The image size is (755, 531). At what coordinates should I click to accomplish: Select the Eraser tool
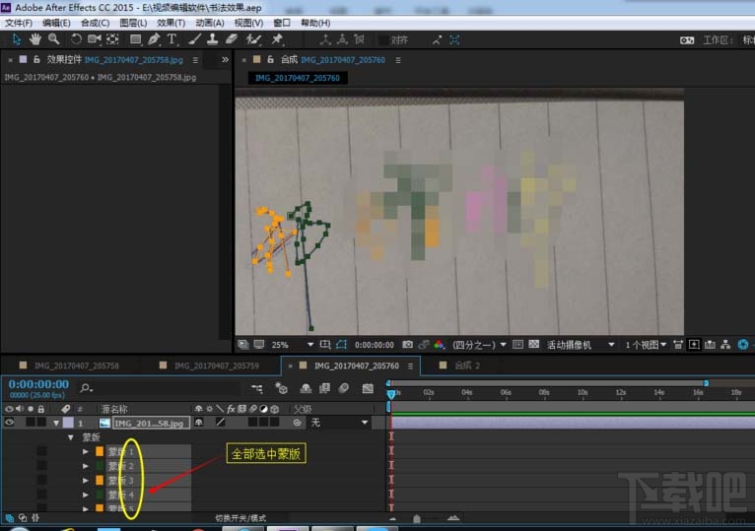[x=232, y=39]
